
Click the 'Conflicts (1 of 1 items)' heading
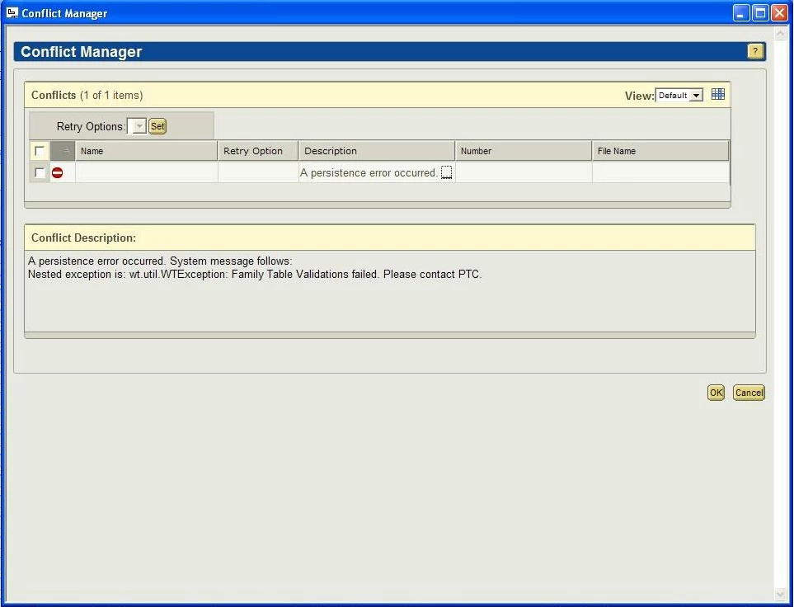[87, 95]
